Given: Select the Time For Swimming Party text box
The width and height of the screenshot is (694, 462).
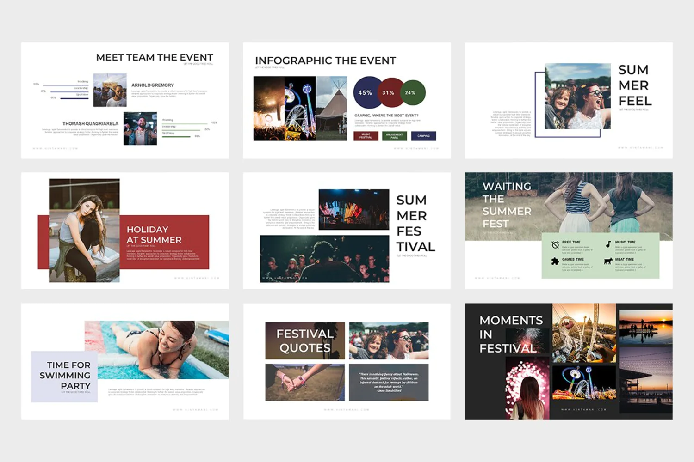Looking at the screenshot, I should (64, 377).
